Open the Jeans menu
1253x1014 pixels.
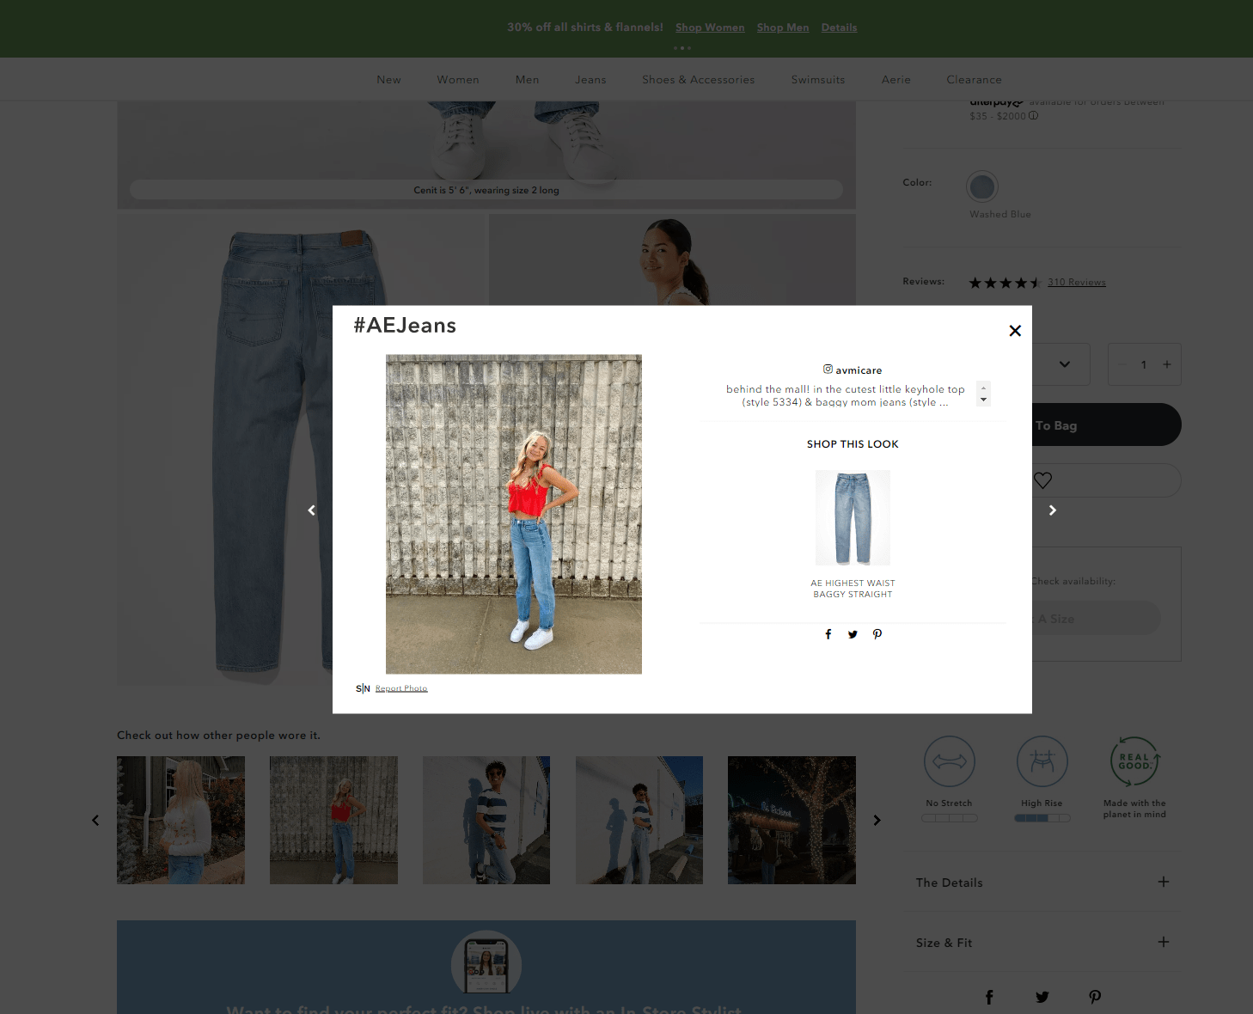(590, 80)
